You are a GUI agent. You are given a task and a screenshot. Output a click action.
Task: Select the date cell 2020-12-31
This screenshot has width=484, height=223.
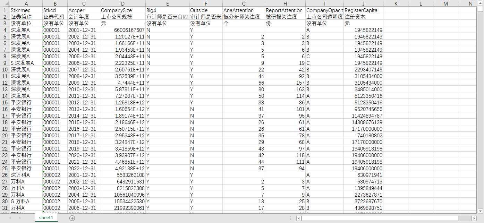pos(84,155)
